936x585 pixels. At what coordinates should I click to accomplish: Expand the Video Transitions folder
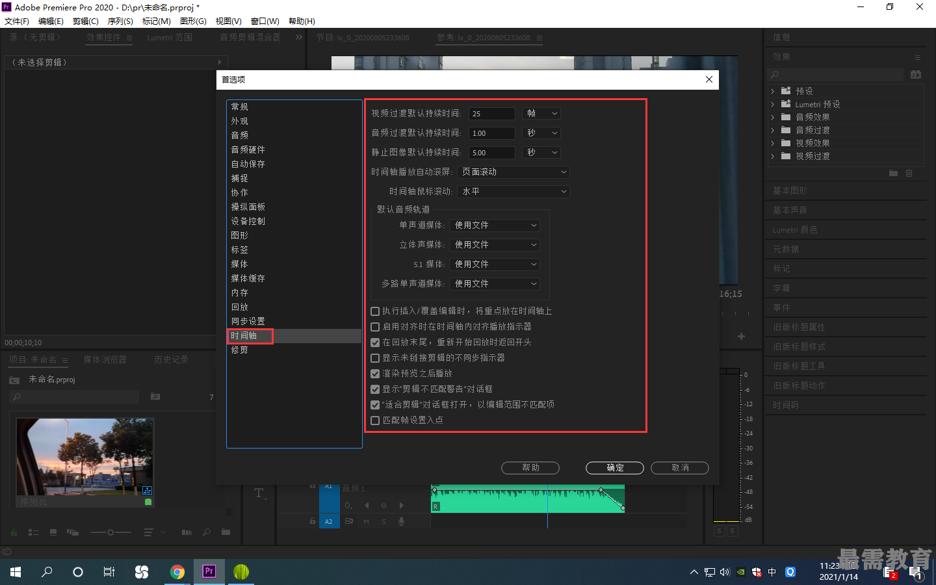coord(773,156)
